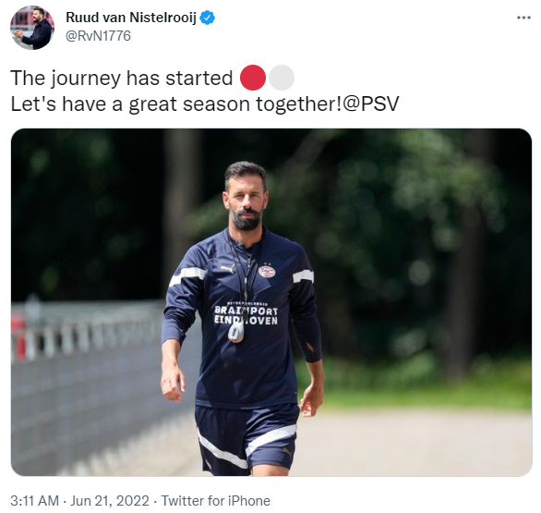
Task: Open the tweet's training ground photo
Action: tap(271, 302)
